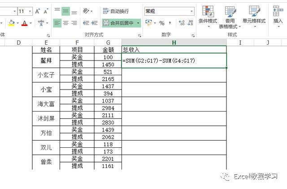Select column D header
This screenshot has height=189, width=287.
[x=18, y=43]
